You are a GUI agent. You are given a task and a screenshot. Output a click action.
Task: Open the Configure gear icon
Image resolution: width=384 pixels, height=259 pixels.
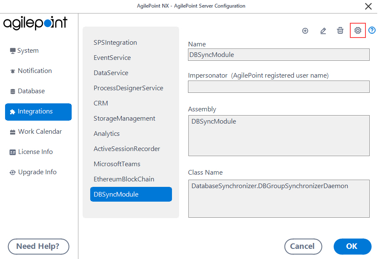click(x=357, y=30)
